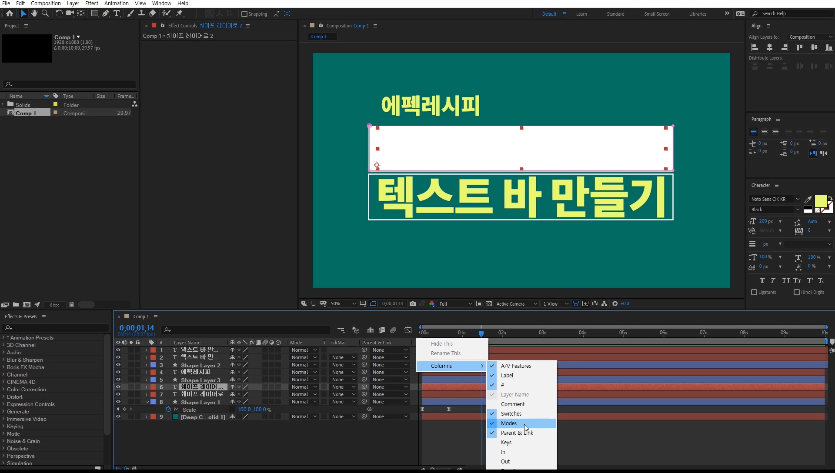Uncheck Modes in Columns submenu

[x=508, y=423]
